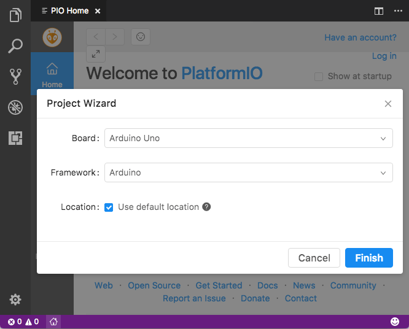This screenshot has height=329, width=409.
Task: Open the Source Control branch icon
Action: pyautogui.click(x=15, y=77)
